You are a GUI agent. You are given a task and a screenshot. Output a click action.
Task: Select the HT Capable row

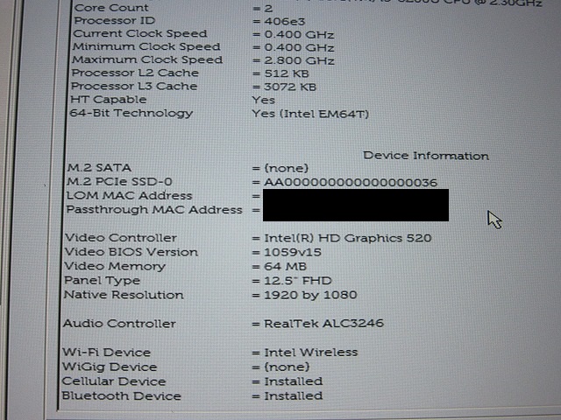pyautogui.click(x=173, y=100)
